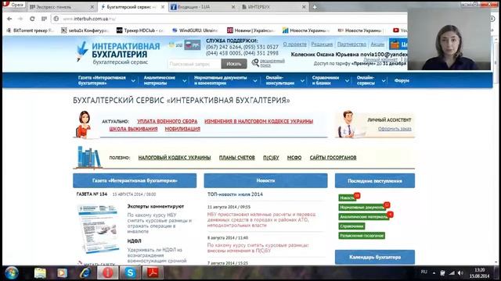This screenshot has width=501, height=281.
Task: Open the Газета № 134 newspaper thumbnail
Action: click(x=98, y=229)
